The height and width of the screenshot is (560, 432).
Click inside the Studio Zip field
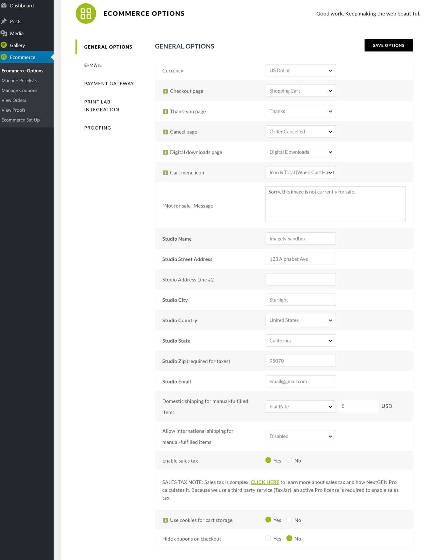[300, 361]
